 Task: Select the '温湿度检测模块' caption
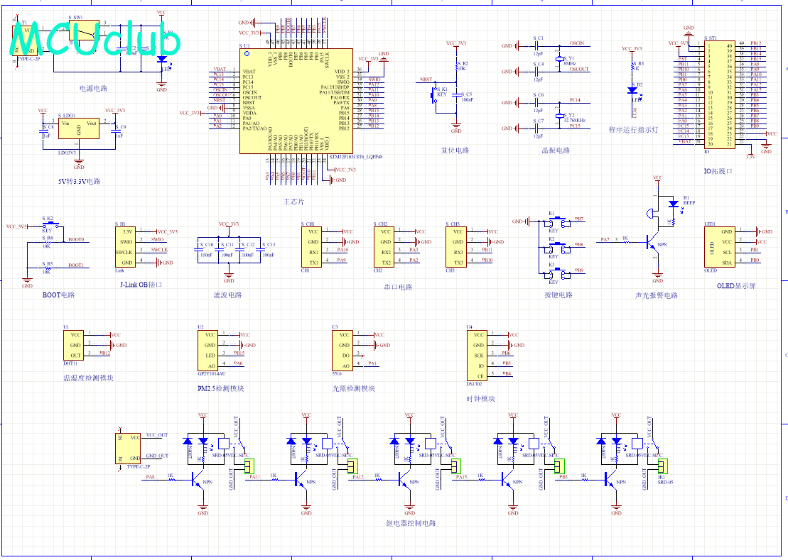point(88,378)
